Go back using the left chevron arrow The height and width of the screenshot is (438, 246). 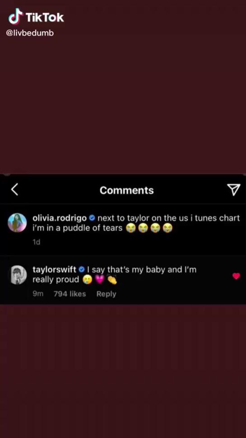tap(14, 190)
